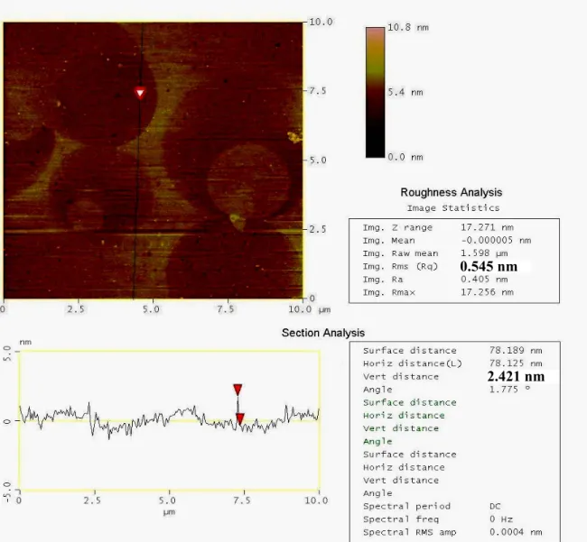Click the Angle value 1.775 degrees
Image resolution: width=587 pixels, height=542 pixels.
click(509, 389)
